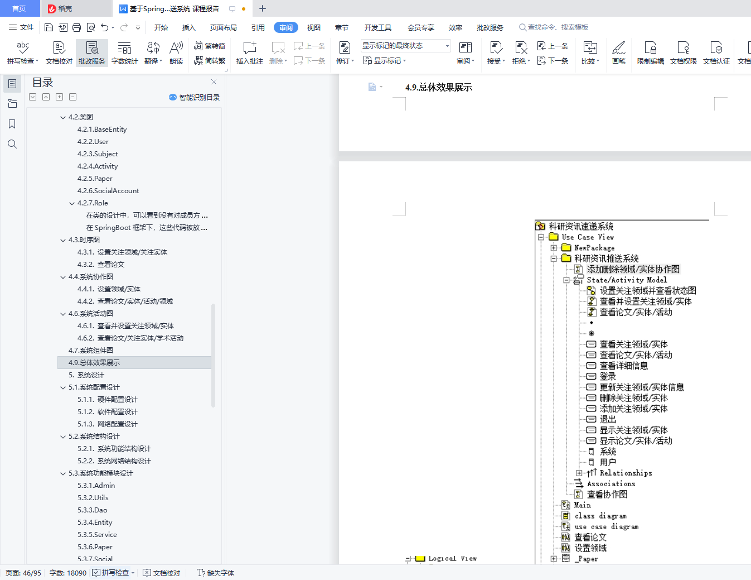
Task: Click the 字数: 18090 word count
Action: point(68,573)
